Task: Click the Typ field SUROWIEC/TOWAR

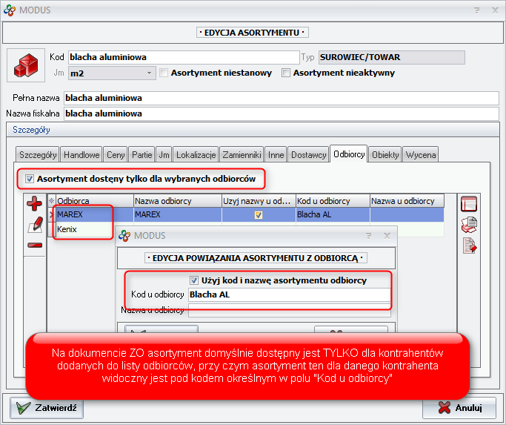Action: click(x=391, y=57)
